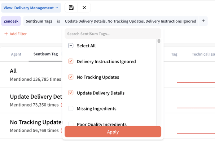215x141 pixels.
Task: Click the save view floppy disk icon
Action: [71, 8]
